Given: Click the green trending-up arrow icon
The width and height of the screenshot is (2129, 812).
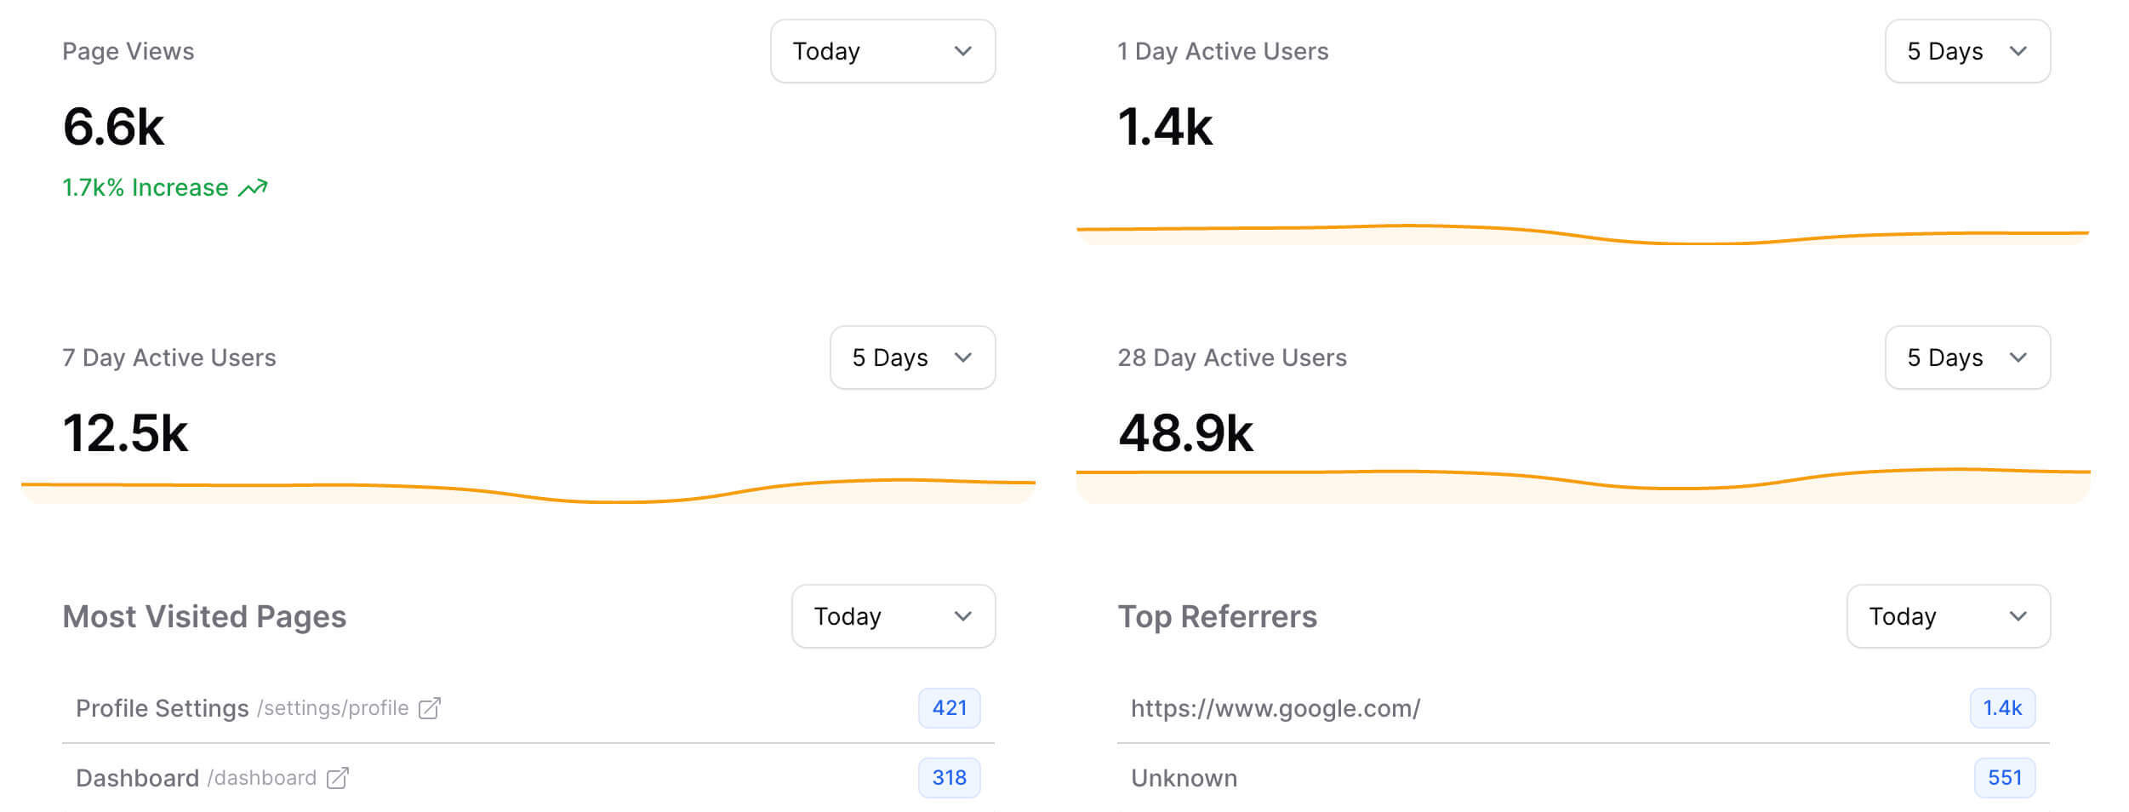Looking at the screenshot, I should [x=253, y=188].
